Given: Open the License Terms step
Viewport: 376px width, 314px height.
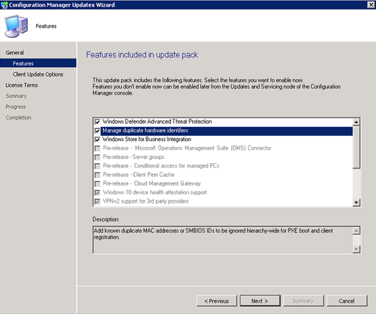Looking at the screenshot, I should [22, 85].
